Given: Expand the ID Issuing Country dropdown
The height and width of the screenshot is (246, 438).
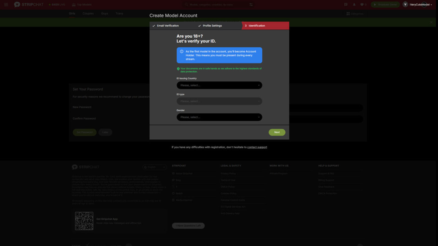Looking at the screenshot, I should (219, 85).
